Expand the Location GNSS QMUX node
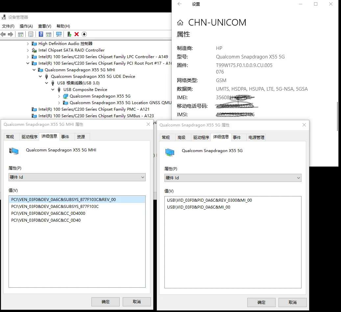The height and width of the screenshot is (312, 341). coord(59,103)
